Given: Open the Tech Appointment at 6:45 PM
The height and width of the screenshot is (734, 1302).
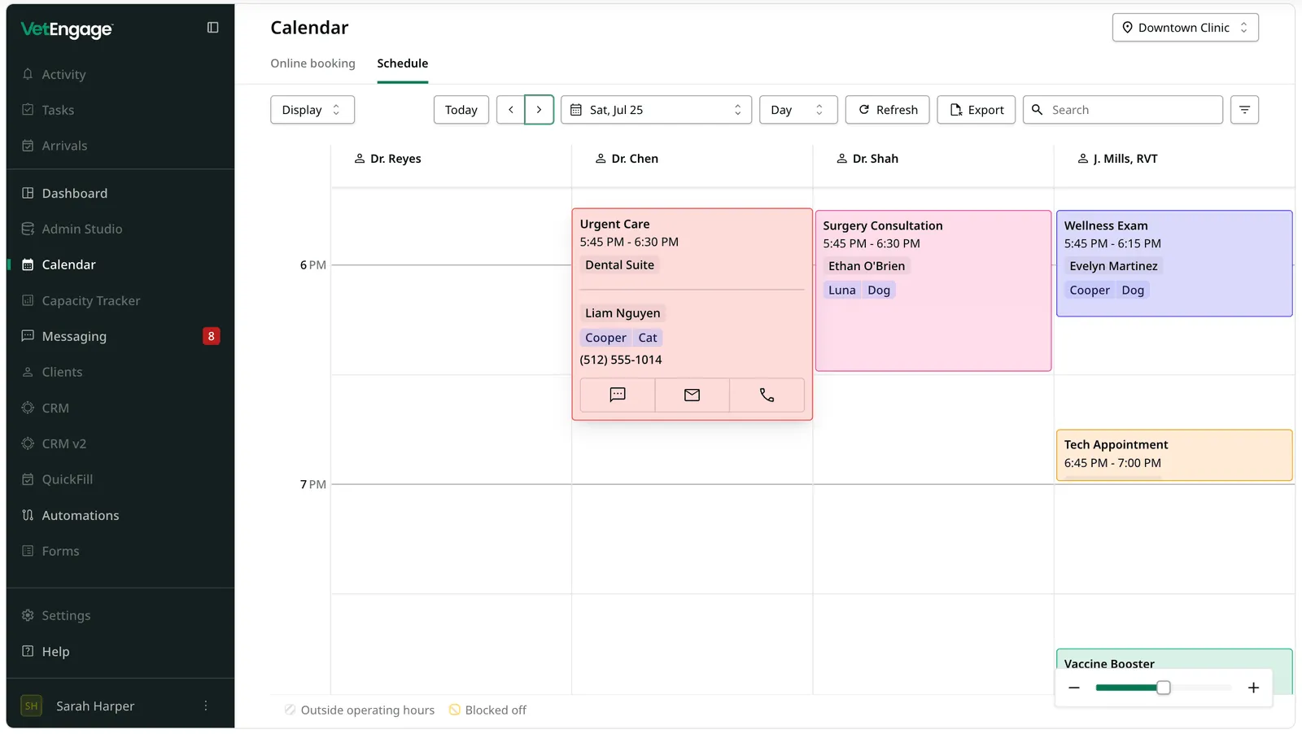Looking at the screenshot, I should 1174,455.
